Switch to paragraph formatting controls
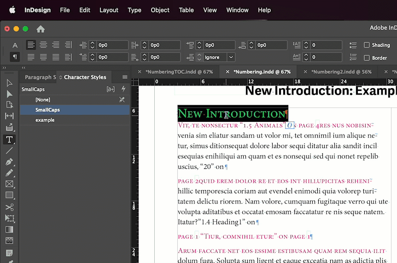 (x=15, y=57)
